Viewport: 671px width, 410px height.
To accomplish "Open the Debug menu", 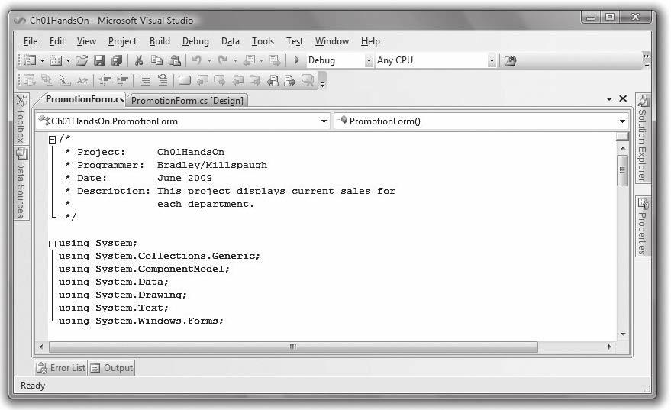I will pyautogui.click(x=195, y=41).
